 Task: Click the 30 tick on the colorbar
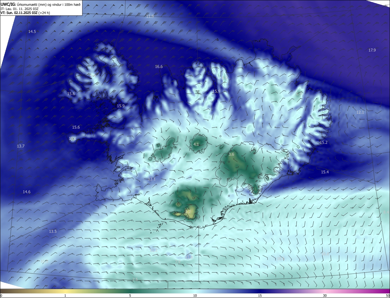[x=325, y=296]
